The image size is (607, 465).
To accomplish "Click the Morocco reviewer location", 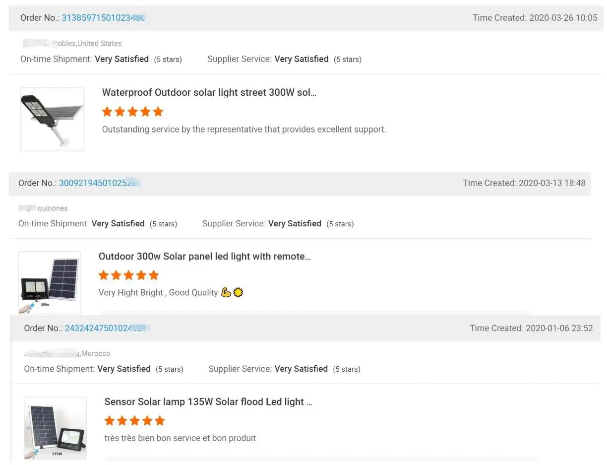I will click(96, 354).
